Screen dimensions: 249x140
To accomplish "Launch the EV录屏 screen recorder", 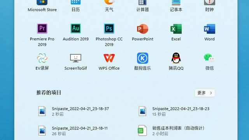I will [x=42, y=61].
